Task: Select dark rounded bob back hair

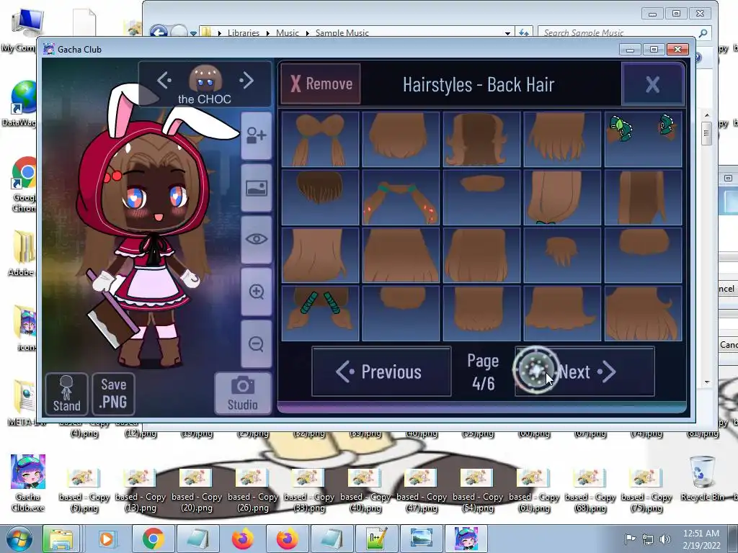Action: pyautogui.click(x=320, y=197)
